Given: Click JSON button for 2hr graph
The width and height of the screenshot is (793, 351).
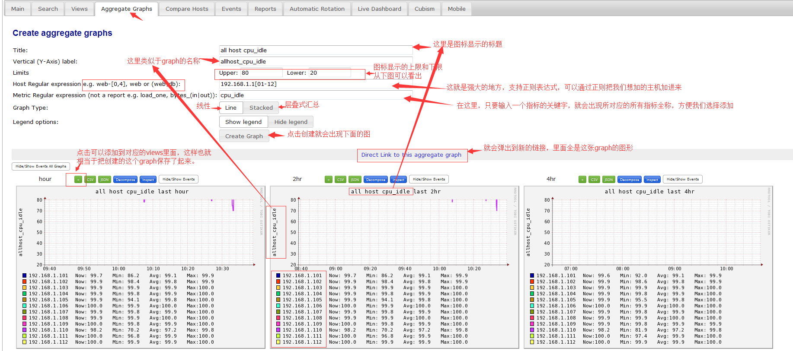Looking at the screenshot, I should pos(355,180).
